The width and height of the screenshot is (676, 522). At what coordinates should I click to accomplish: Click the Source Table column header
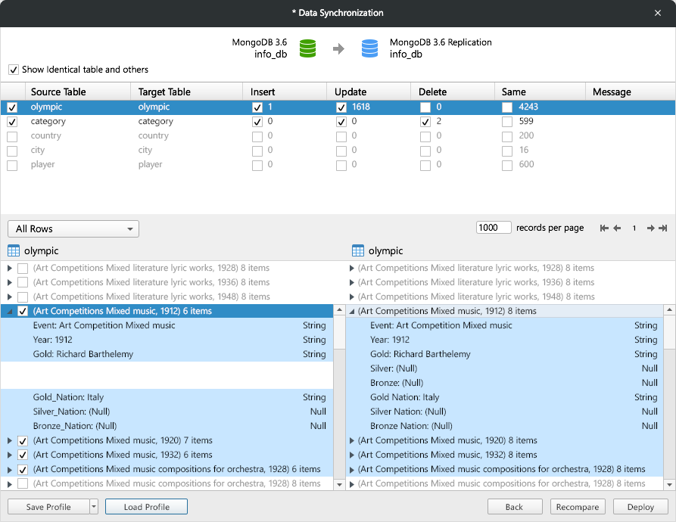point(78,92)
